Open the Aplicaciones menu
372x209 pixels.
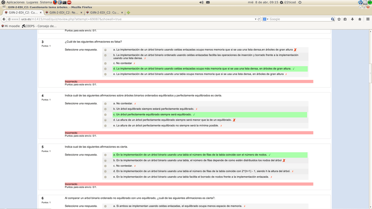coord(15,2)
